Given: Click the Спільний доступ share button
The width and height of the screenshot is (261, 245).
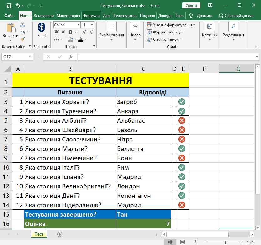Looking at the screenshot, I should pyautogui.click(x=236, y=16).
